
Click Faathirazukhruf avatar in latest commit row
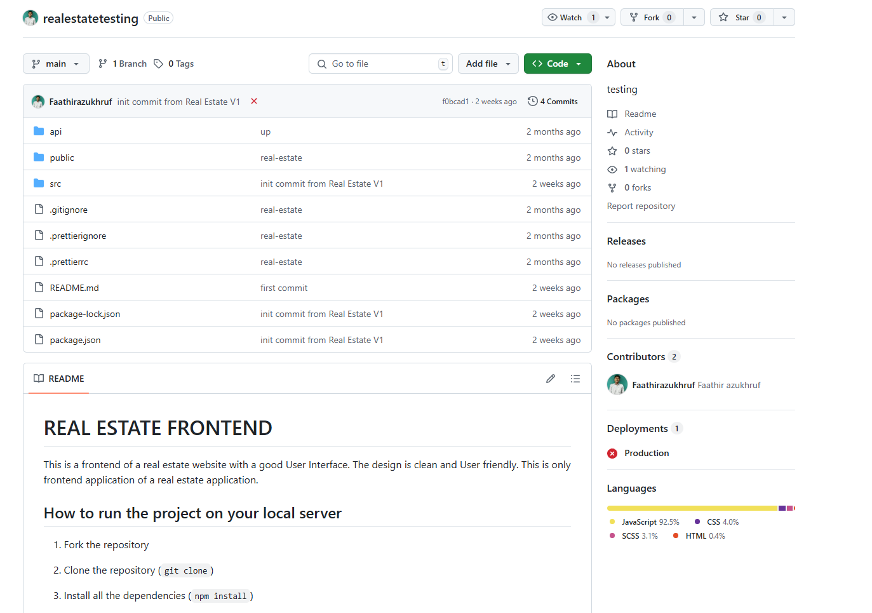click(x=38, y=102)
